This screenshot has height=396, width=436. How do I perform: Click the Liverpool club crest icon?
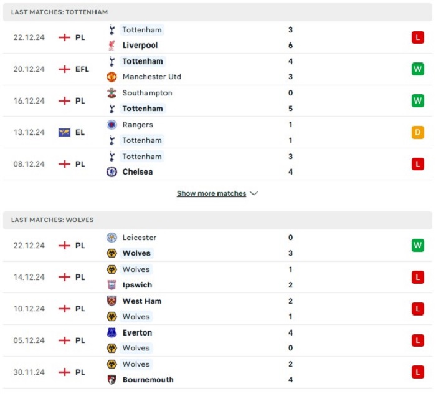(x=111, y=45)
